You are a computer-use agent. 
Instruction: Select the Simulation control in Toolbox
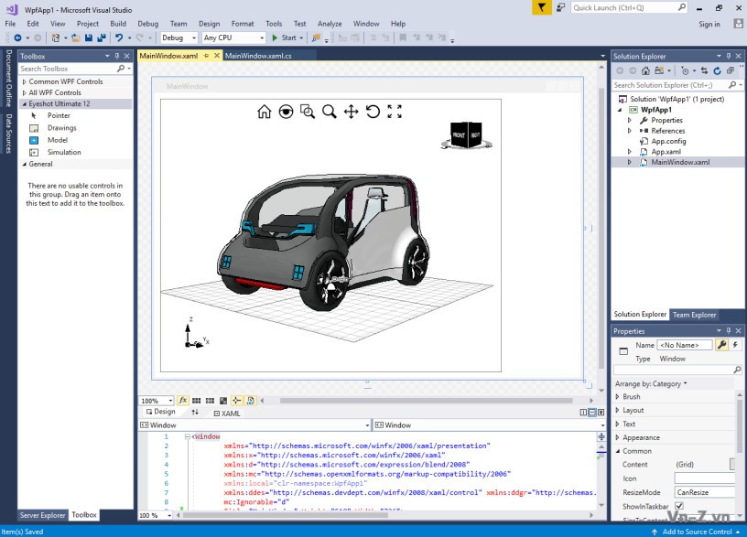tap(64, 153)
